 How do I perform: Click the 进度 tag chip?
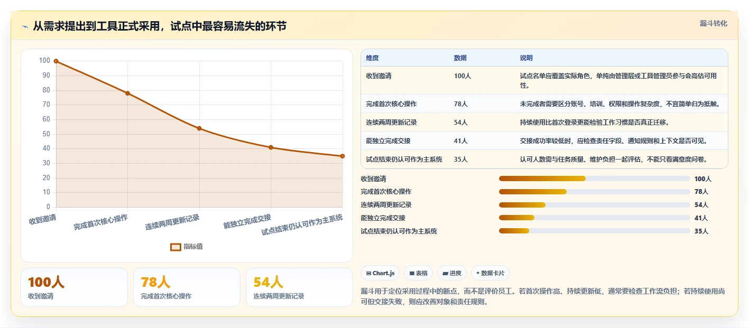click(x=452, y=273)
